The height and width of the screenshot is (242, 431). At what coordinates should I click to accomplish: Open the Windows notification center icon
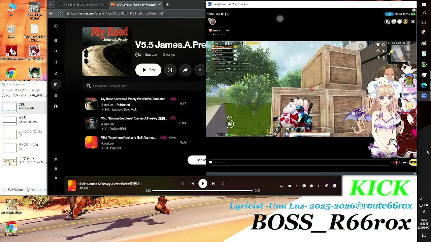[x=424, y=236]
